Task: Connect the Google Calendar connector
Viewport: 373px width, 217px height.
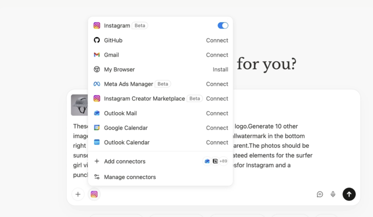Action: click(217, 128)
